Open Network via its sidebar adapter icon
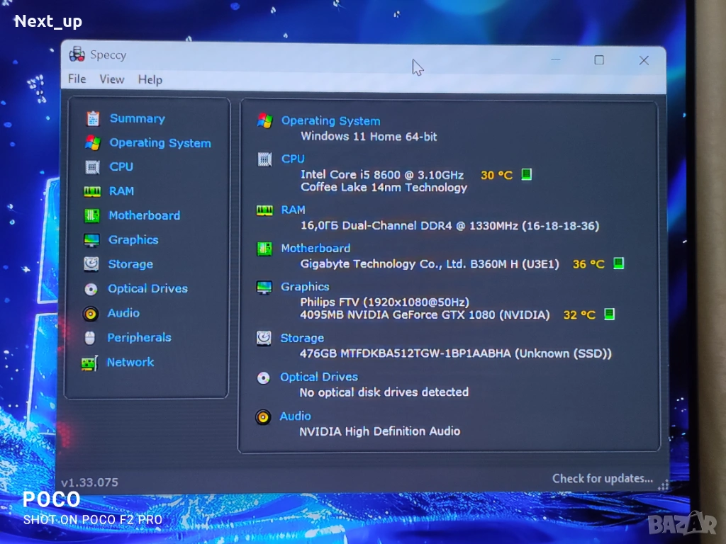This screenshot has height=544, width=726. [89, 363]
